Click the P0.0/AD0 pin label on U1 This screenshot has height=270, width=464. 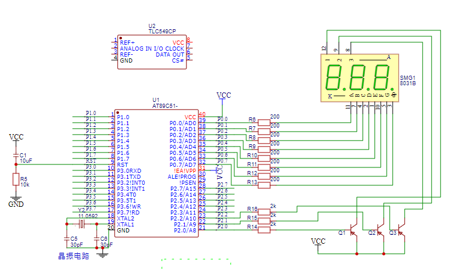coord(182,123)
